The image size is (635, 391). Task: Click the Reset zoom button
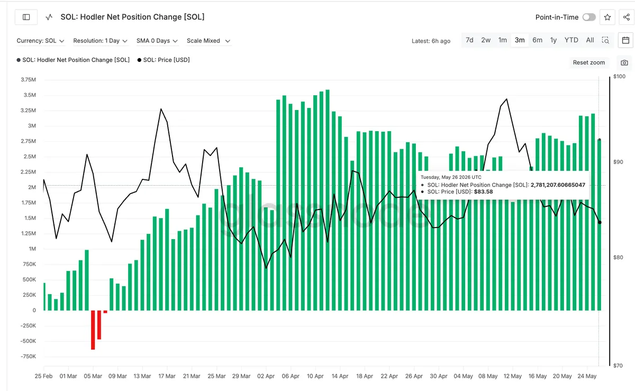point(589,62)
